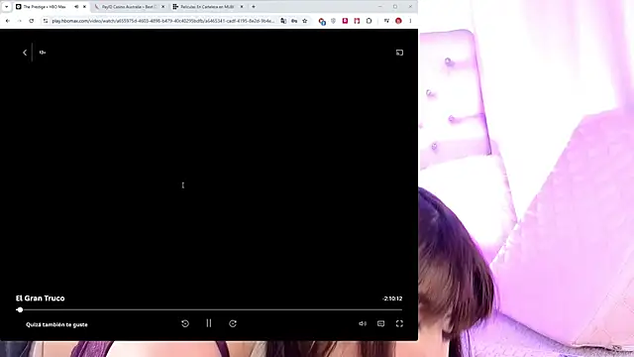
Task: Open the red bookmark-style extension icon
Action: [x=357, y=21]
